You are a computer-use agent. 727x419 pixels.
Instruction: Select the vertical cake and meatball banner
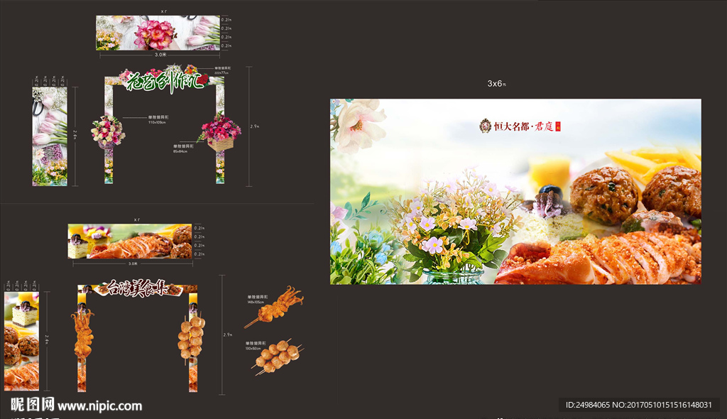(x=22, y=341)
